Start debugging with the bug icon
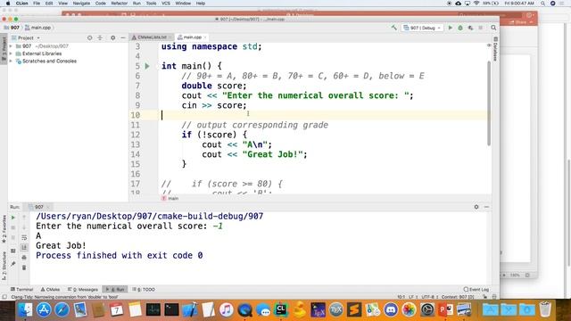This screenshot has width=571, height=321. (x=460, y=28)
